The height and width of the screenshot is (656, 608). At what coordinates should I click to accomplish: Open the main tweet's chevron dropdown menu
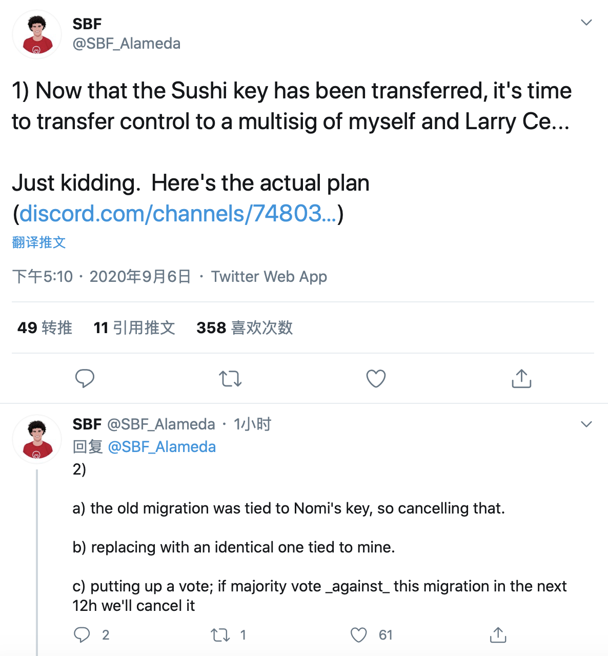tap(586, 23)
